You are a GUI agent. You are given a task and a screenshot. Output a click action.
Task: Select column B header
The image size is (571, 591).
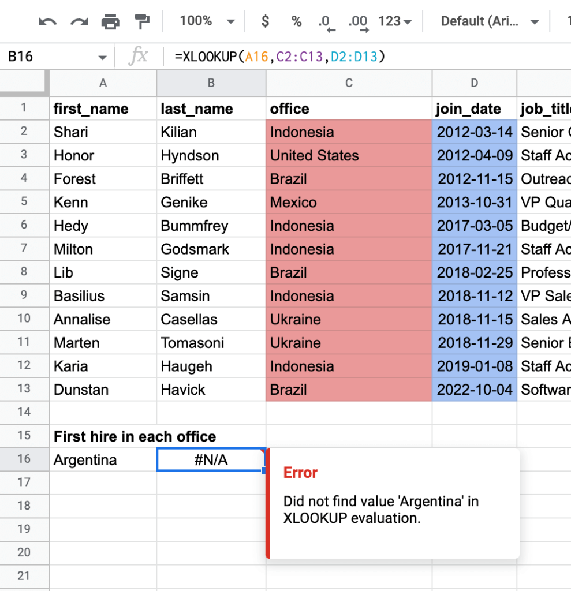(x=211, y=83)
